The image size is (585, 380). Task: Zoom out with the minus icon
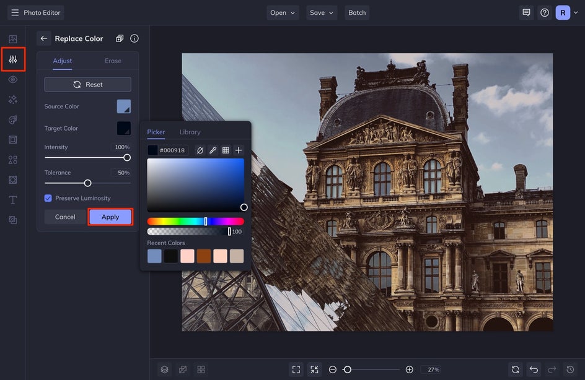pos(332,369)
